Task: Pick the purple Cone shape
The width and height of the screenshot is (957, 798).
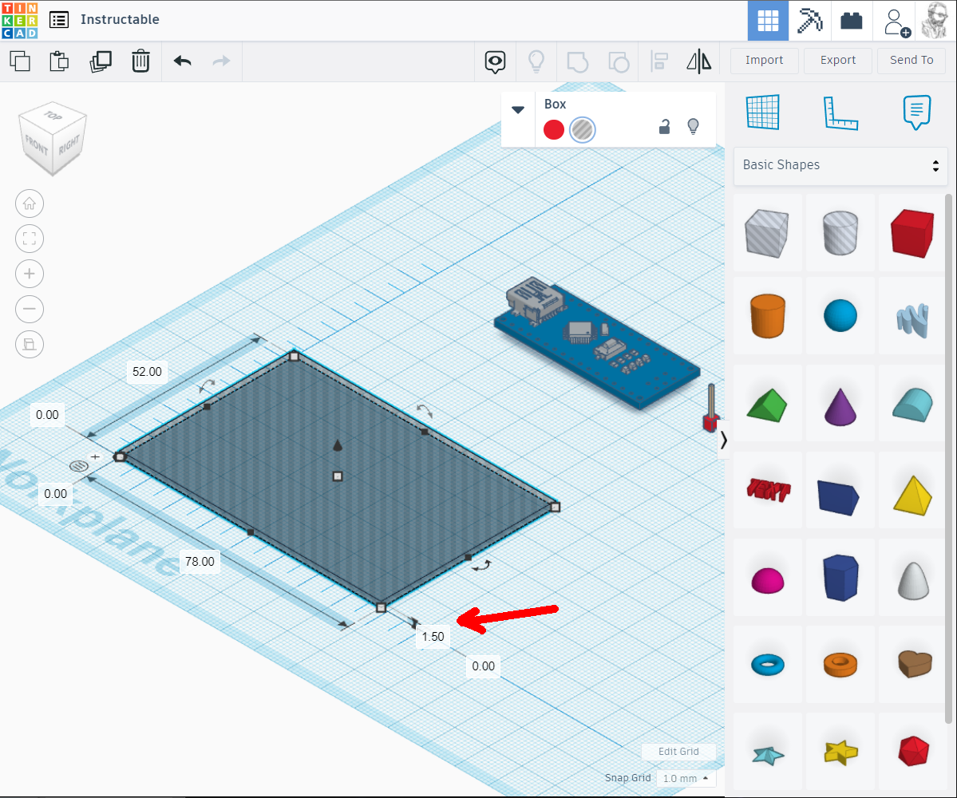Action: click(840, 403)
